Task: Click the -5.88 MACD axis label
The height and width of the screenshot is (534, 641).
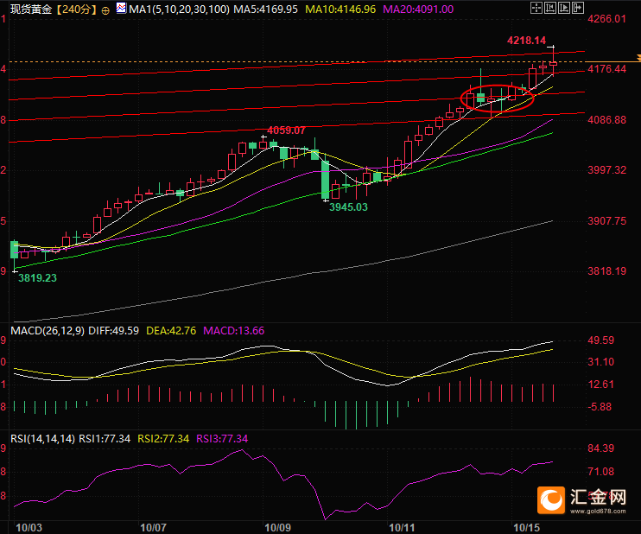Action: tap(600, 407)
